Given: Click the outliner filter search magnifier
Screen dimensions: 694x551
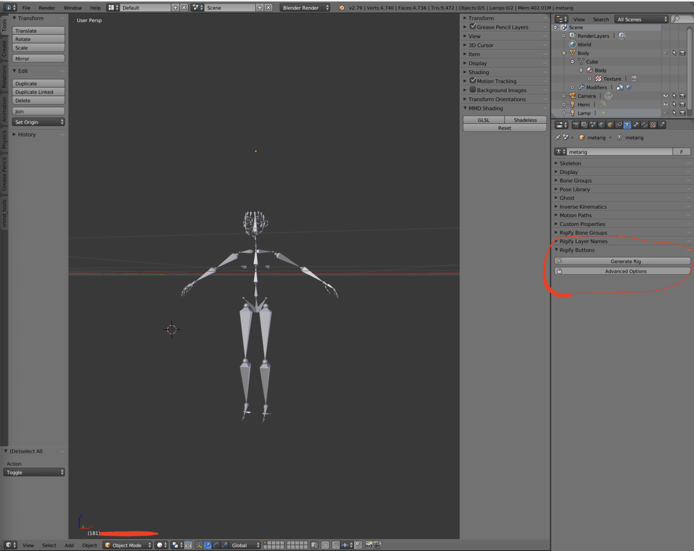Looking at the screenshot, I should [x=676, y=19].
